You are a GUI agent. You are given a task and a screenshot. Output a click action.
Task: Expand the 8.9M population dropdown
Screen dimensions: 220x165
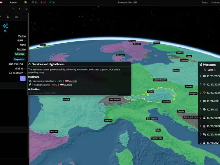click(x=25, y=41)
